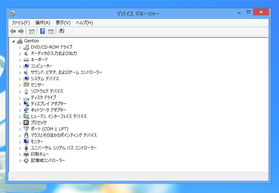Expand the DVD/CD-ROM ドライブ node
The image size is (279, 193).
20,48
